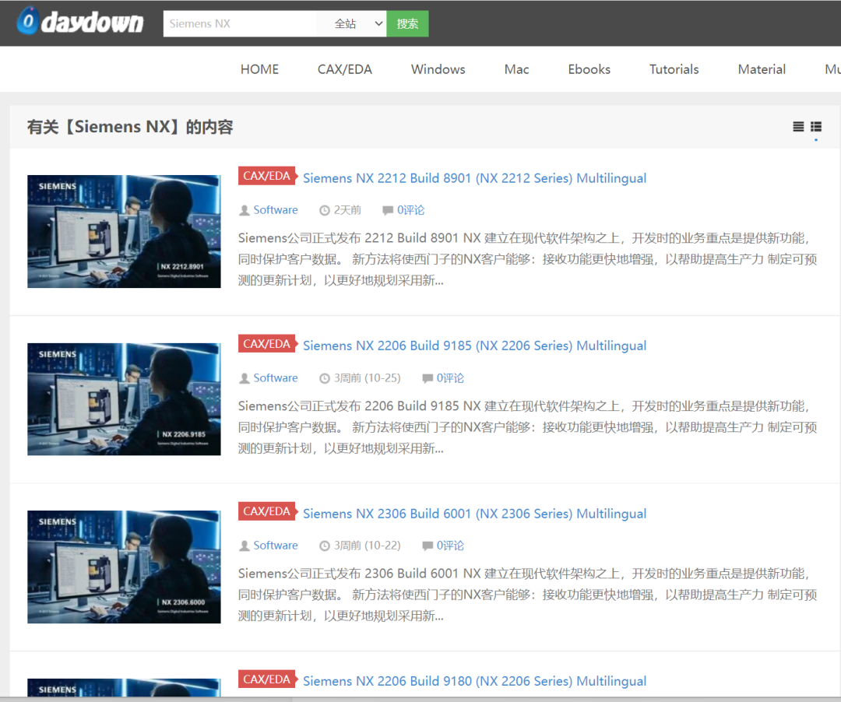Open the CAX/EDA navigation item
This screenshot has height=702, width=841.
tap(345, 69)
